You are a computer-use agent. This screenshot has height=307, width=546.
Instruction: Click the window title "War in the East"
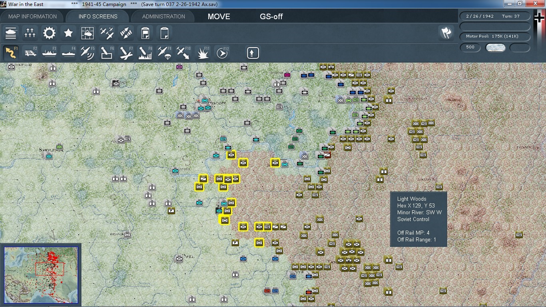26,4
